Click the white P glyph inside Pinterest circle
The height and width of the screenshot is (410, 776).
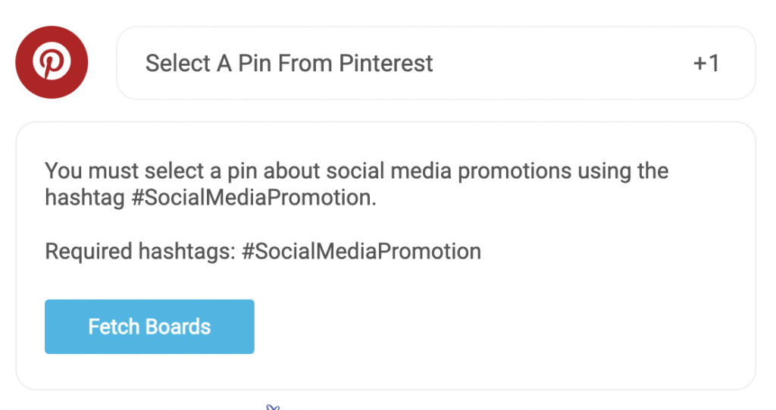tap(52, 61)
